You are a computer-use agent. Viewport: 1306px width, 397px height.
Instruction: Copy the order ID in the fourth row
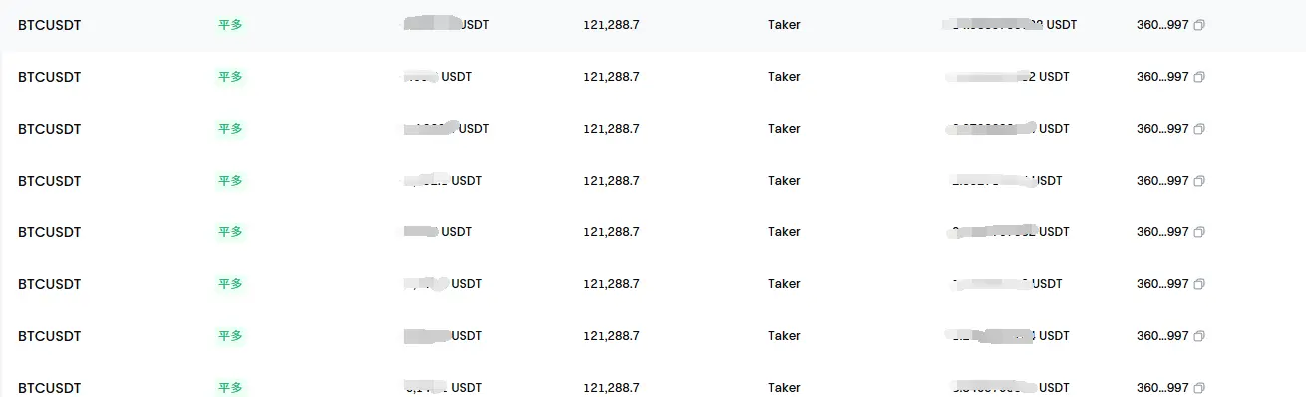(x=1199, y=181)
